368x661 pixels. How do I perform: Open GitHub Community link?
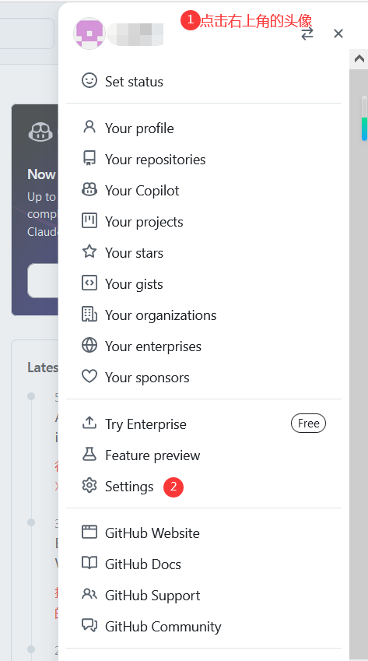[x=204, y=626]
